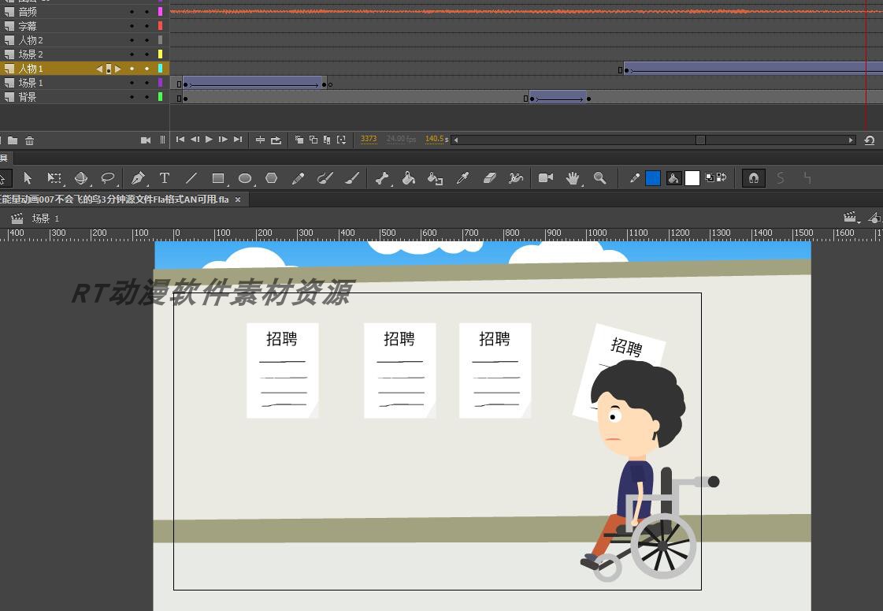883x611 pixels.
Task: Open edit symbols dropdown
Action: [874, 218]
